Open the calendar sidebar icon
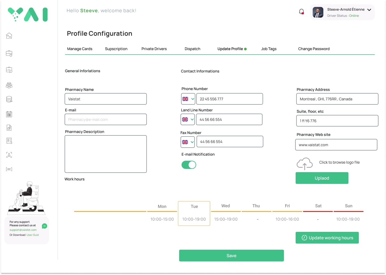This screenshot has width=386, height=275. pyautogui.click(x=9, y=114)
